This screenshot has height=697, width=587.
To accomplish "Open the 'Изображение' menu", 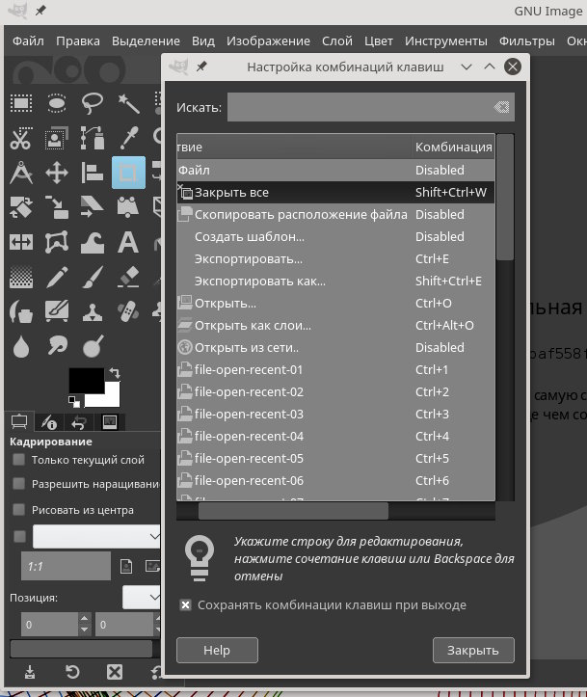I will pos(268,40).
